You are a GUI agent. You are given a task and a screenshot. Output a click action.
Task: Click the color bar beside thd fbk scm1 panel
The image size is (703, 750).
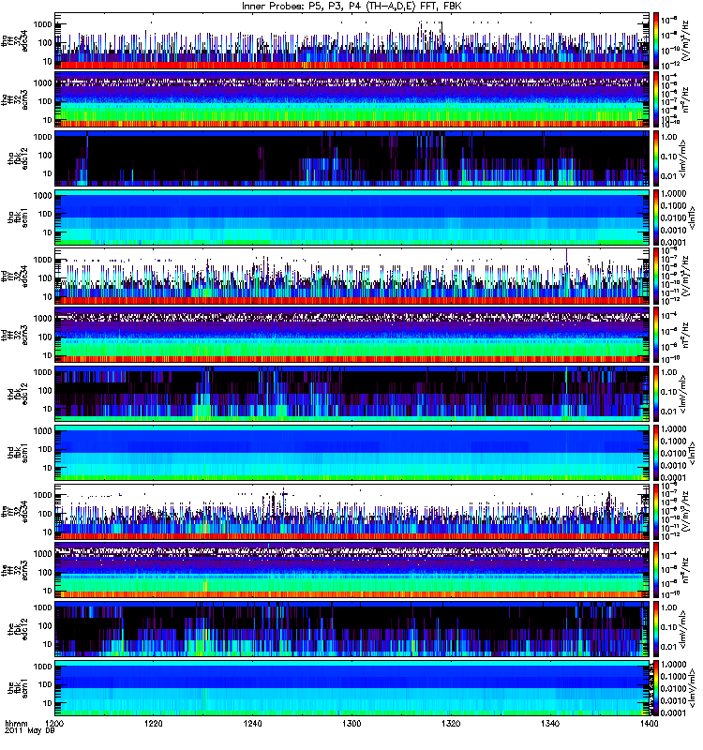(656, 453)
